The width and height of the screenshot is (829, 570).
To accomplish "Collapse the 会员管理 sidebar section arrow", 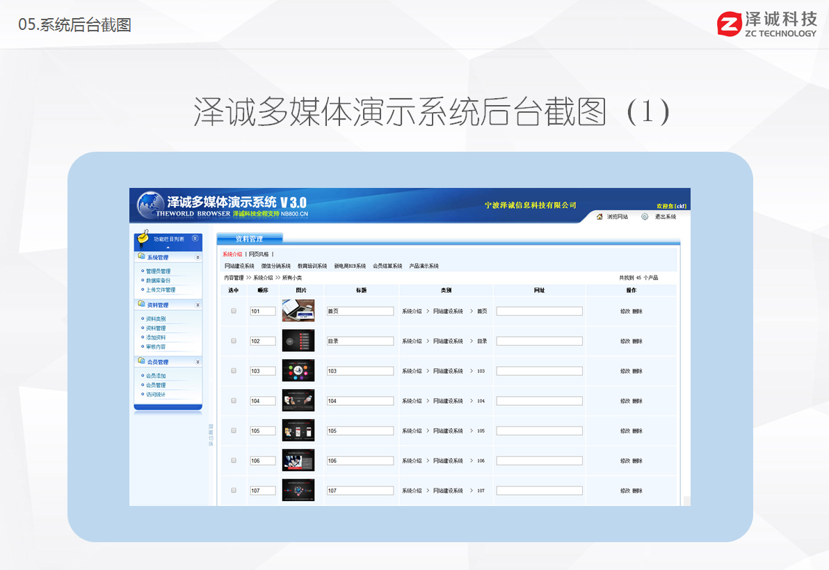I will point(198,363).
